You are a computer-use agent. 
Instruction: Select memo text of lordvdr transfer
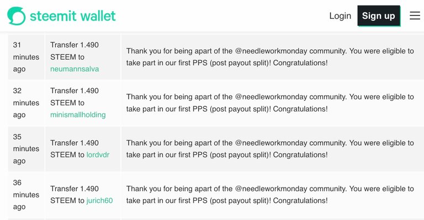(x=270, y=149)
